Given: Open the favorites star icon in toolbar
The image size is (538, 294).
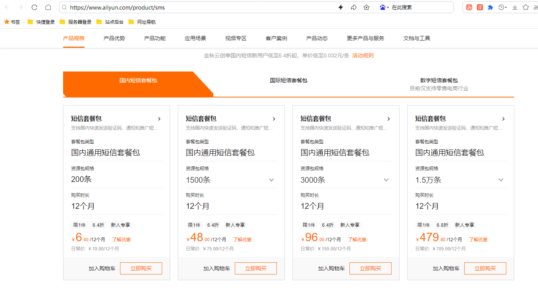Looking at the screenshot, I should click(526, 7).
